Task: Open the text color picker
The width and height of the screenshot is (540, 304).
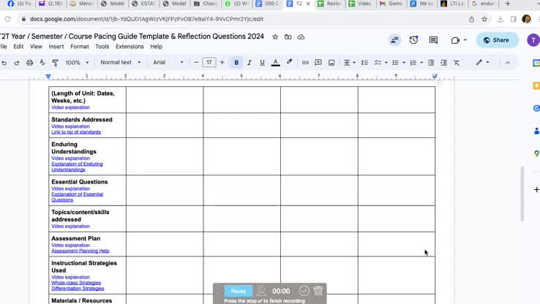Action: click(276, 63)
